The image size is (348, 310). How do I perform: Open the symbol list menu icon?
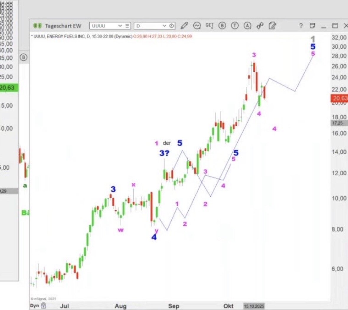127,26
